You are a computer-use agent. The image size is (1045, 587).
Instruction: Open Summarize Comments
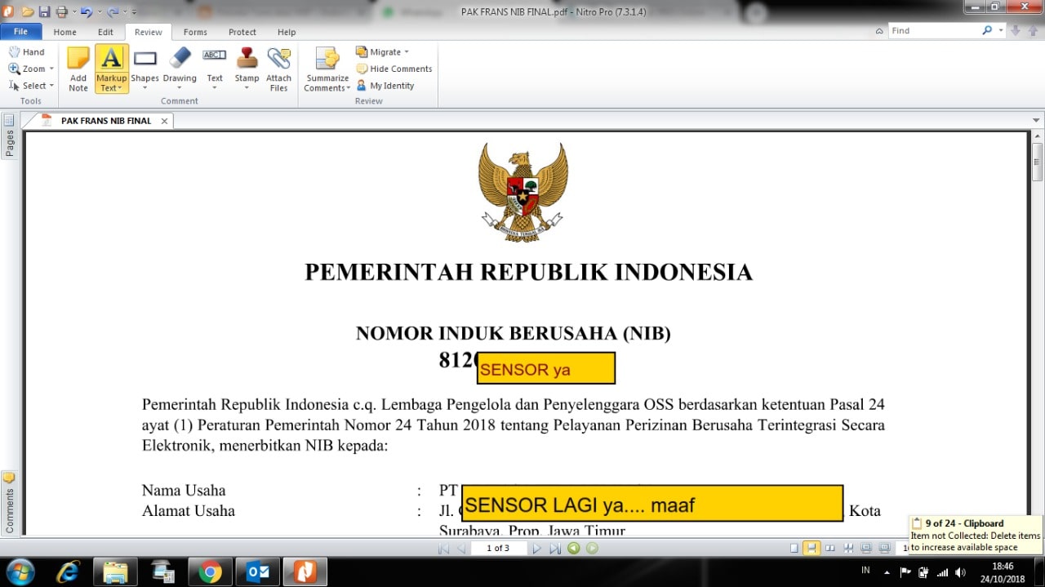pos(327,69)
